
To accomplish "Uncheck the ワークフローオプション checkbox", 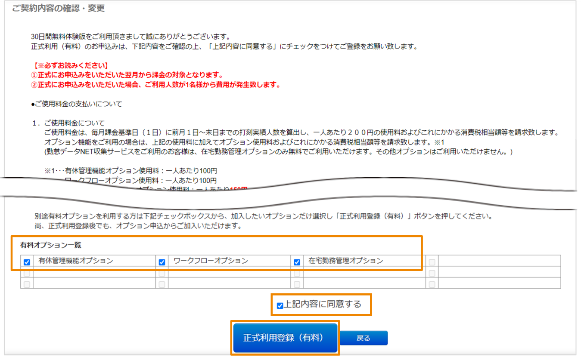I will [162, 262].
